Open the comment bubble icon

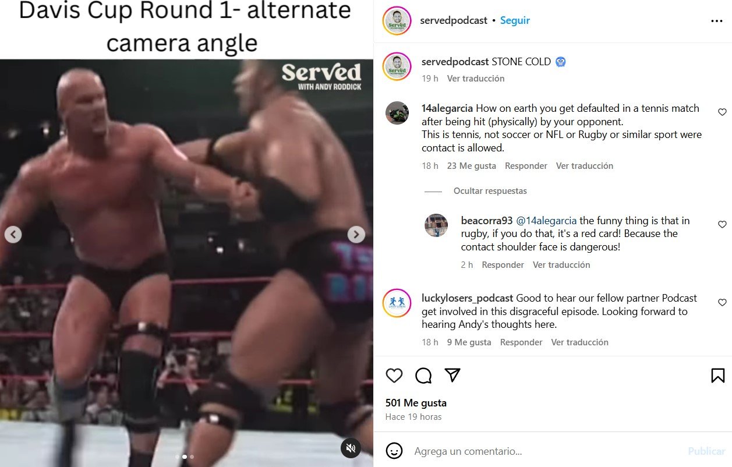click(423, 376)
